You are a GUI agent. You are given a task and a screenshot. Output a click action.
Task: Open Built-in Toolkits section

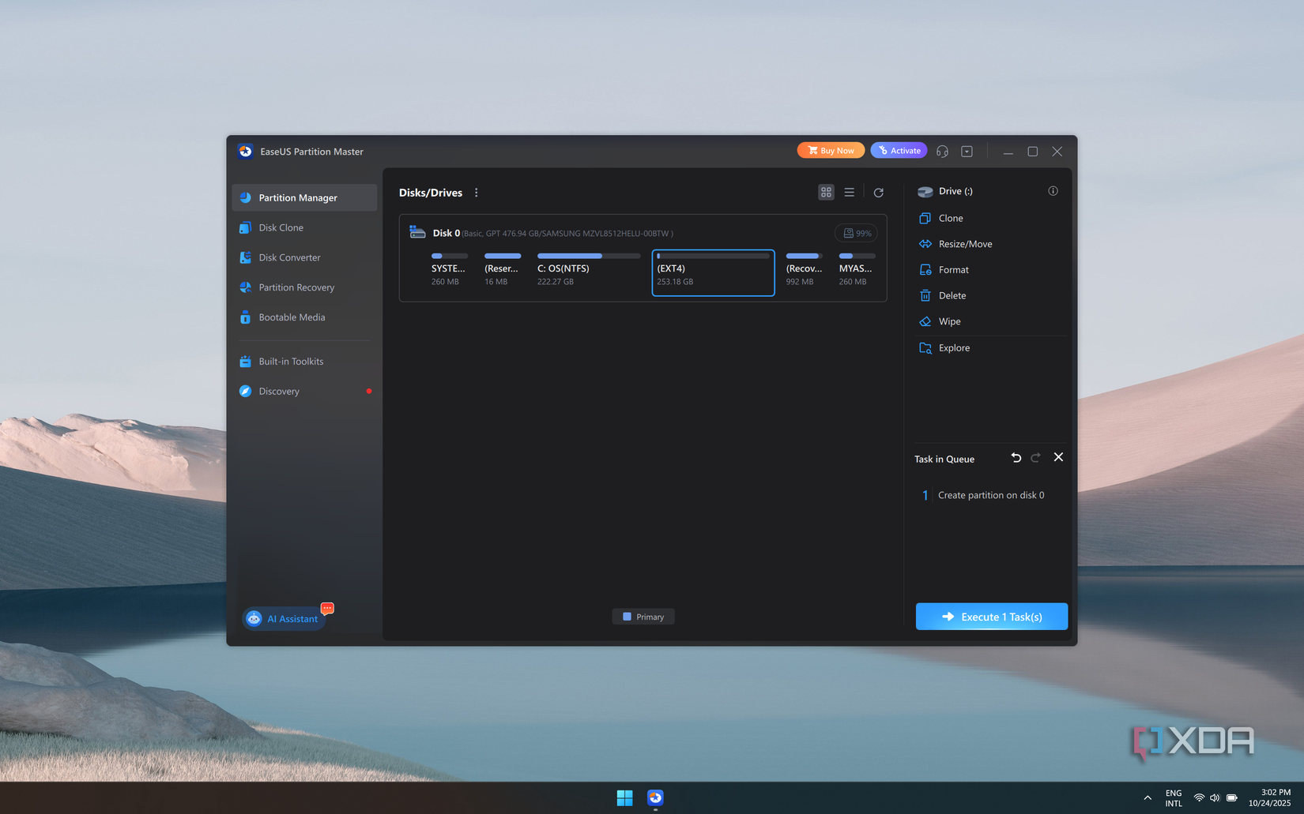(304, 362)
